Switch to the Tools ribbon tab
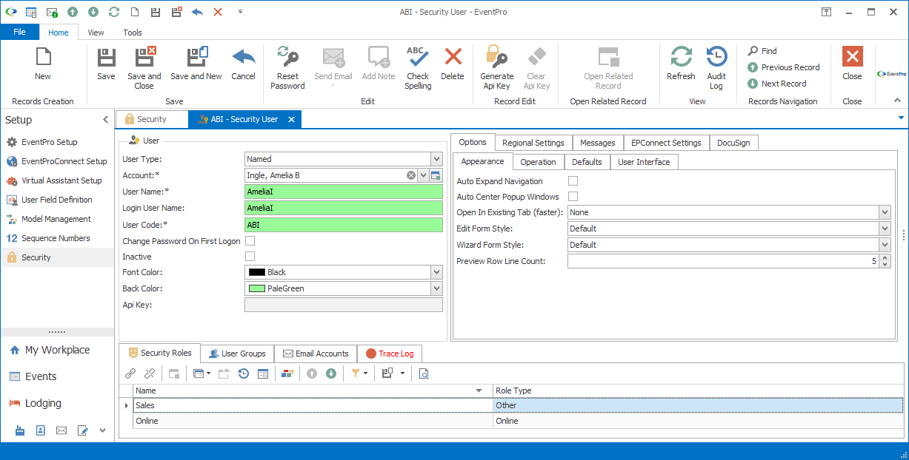The height and width of the screenshot is (460, 909). click(133, 33)
